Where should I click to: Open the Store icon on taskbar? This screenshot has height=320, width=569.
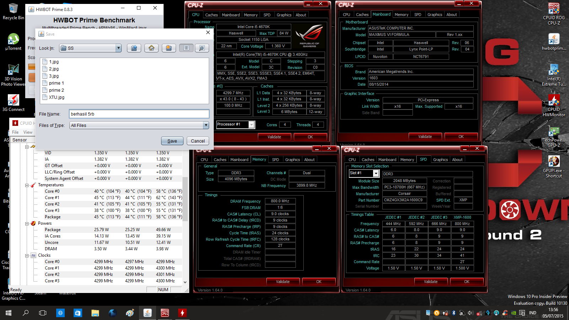(78, 313)
